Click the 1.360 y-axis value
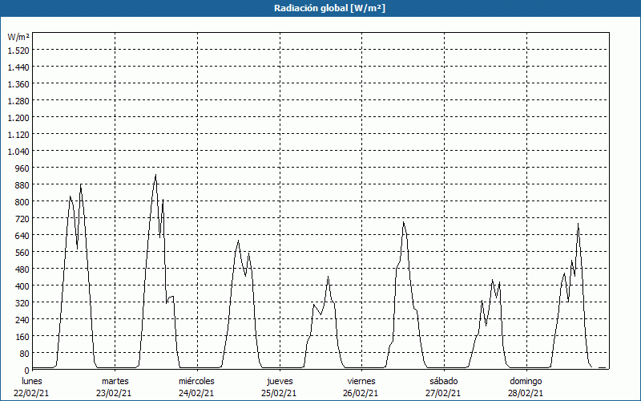Image resolution: width=641 pixels, height=401 pixels. point(18,84)
